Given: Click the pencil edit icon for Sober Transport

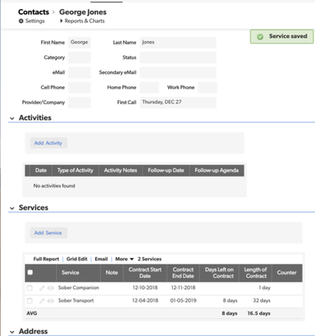Looking at the screenshot, I should (x=42, y=301).
